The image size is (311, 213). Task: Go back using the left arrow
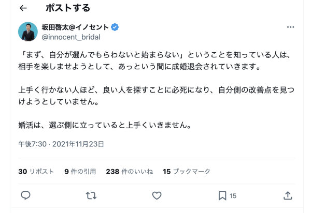pos(23,8)
